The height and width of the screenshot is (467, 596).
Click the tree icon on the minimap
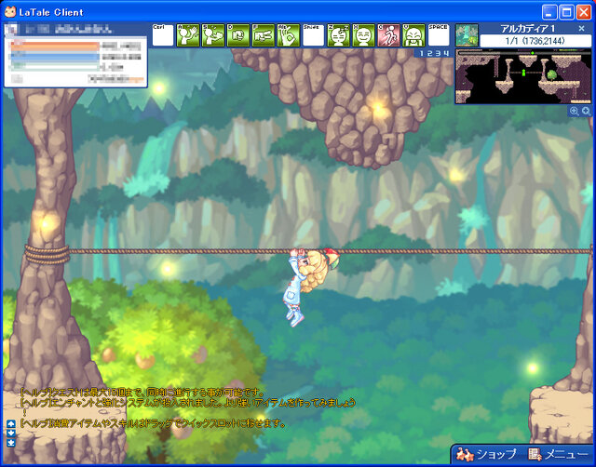click(x=551, y=74)
